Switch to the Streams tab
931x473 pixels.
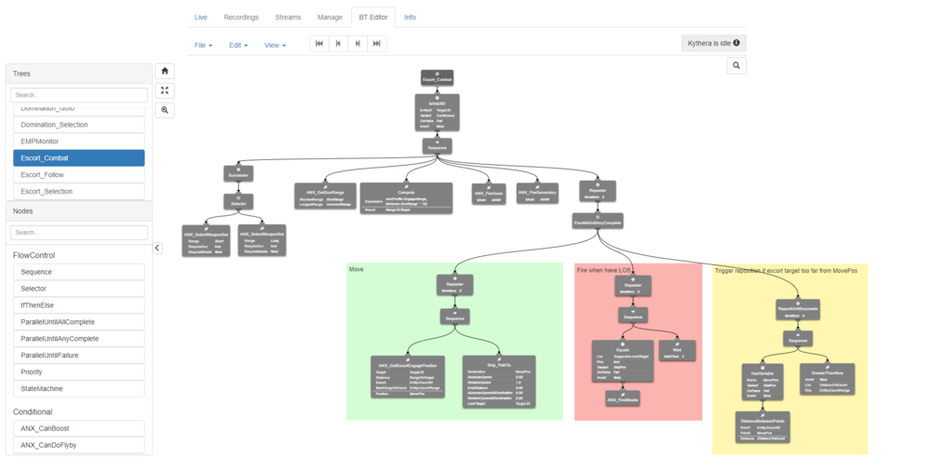click(288, 17)
